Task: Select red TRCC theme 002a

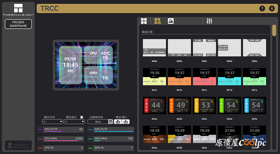Action: click(154, 105)
